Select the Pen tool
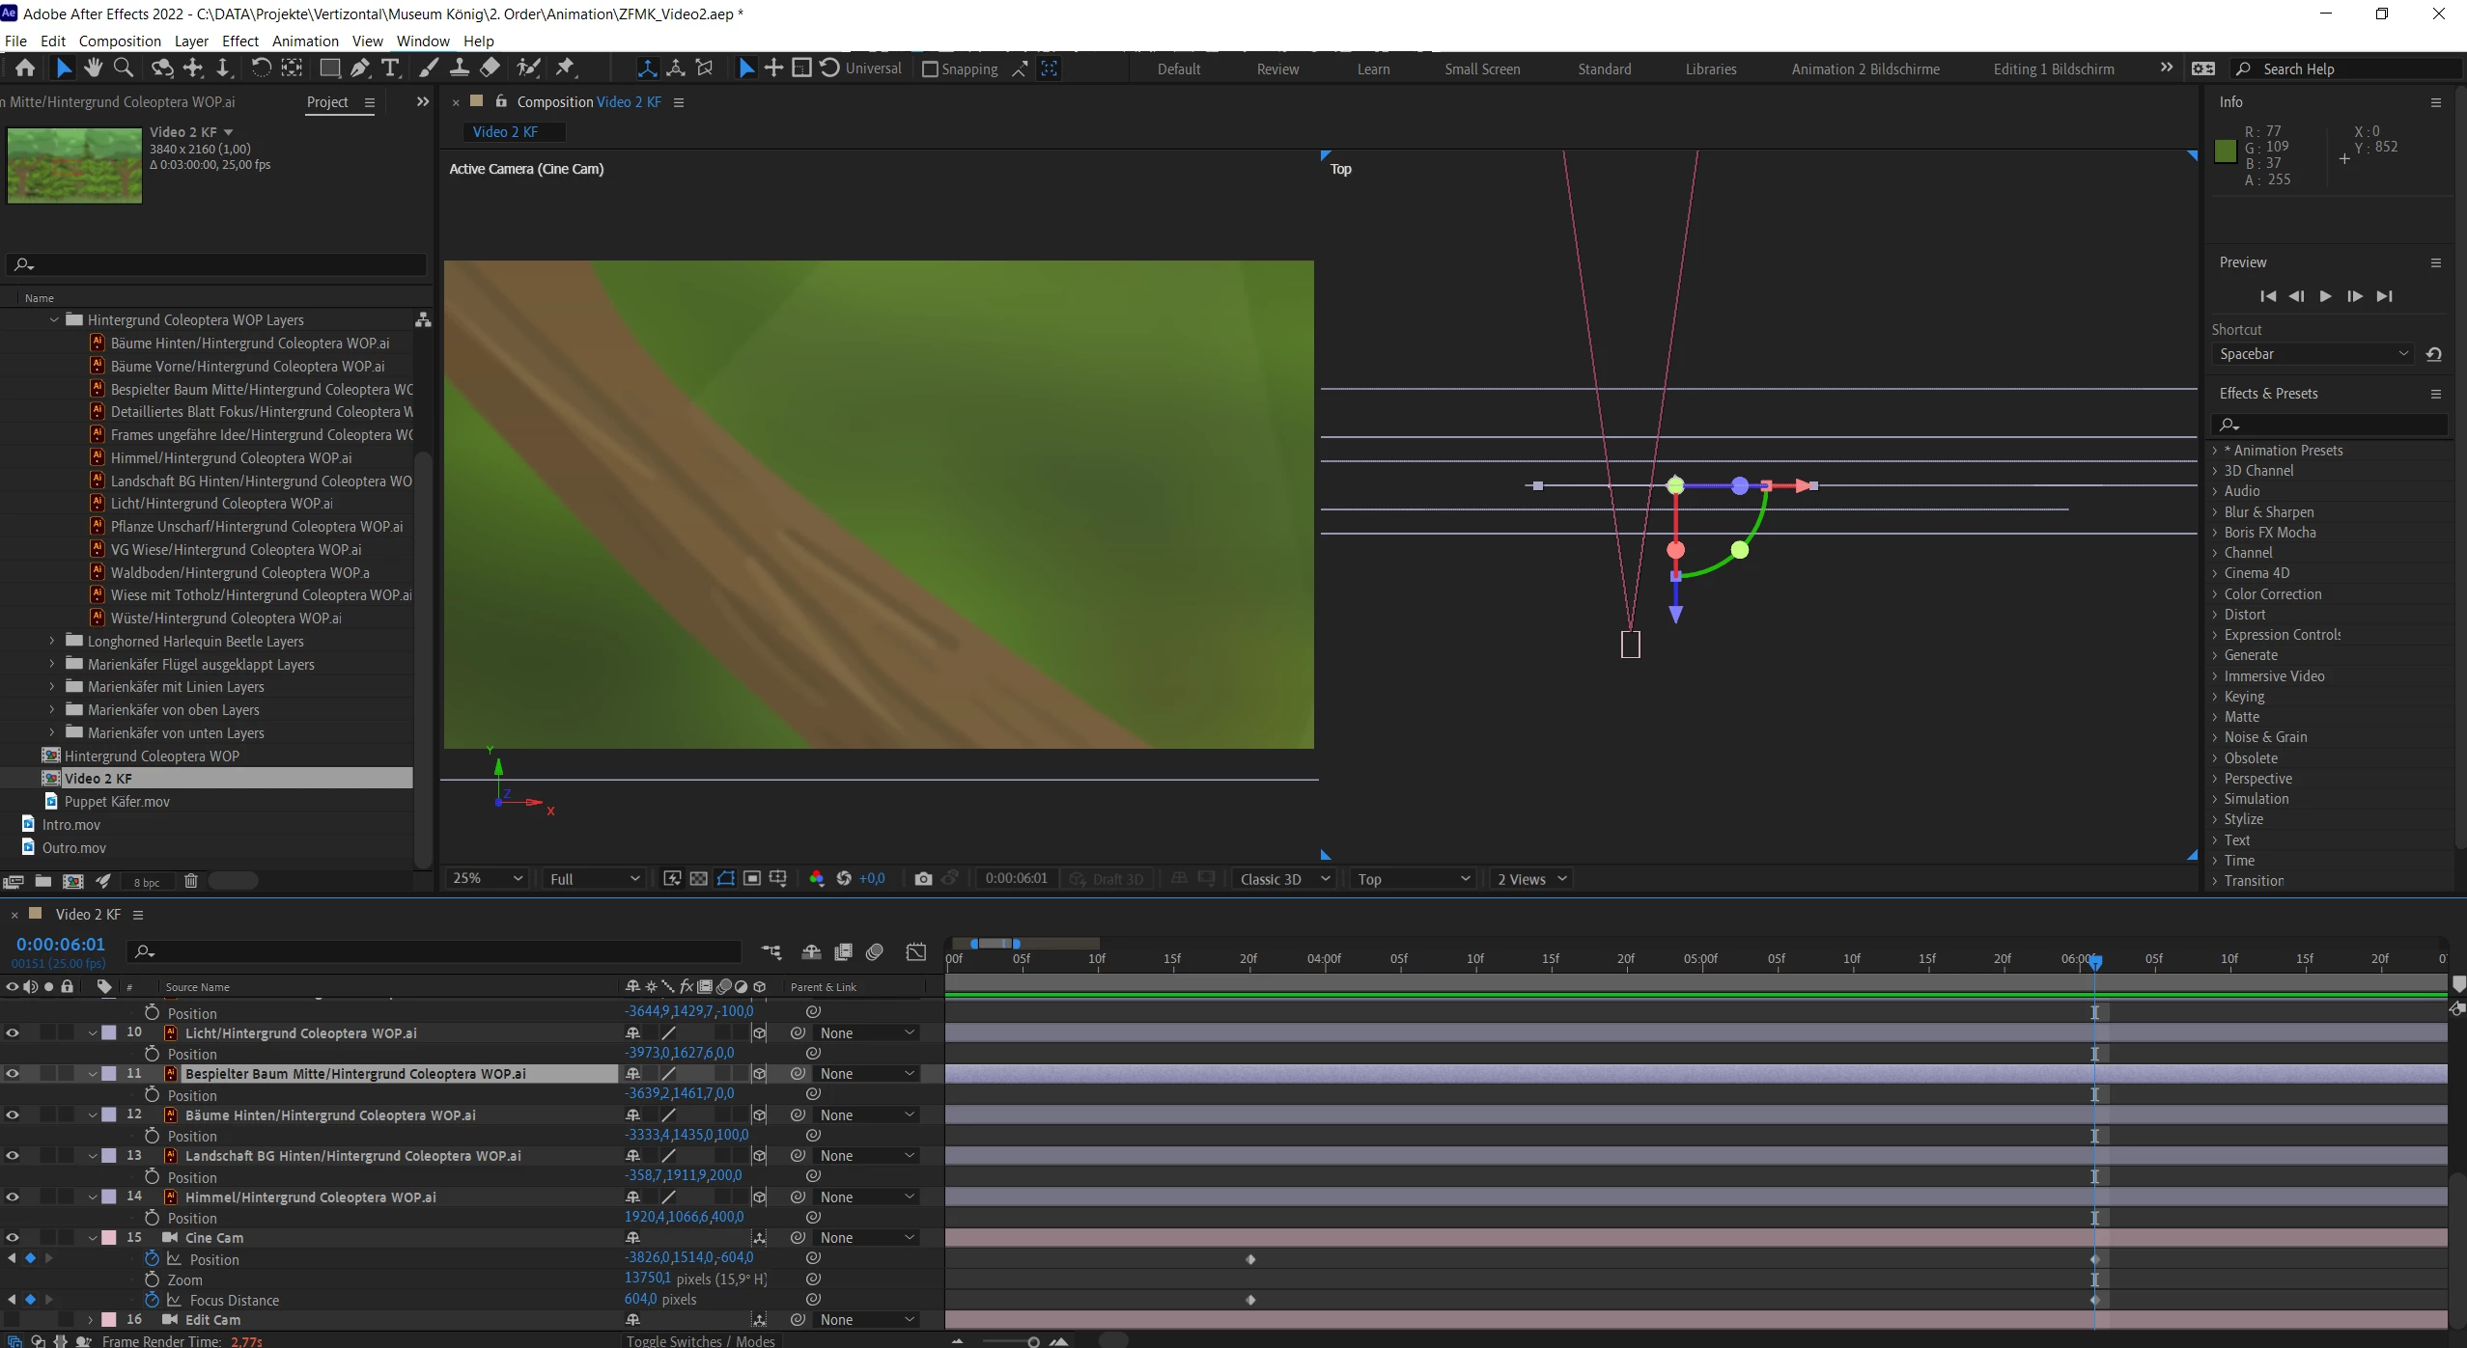Viewport: 2467px width, 1348px height. [360, 68]
